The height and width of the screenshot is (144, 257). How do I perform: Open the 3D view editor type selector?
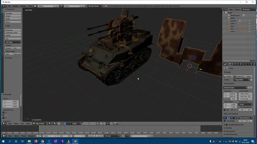4,124
